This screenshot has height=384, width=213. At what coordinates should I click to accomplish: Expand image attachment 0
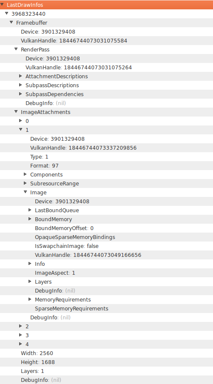(20, 120)
